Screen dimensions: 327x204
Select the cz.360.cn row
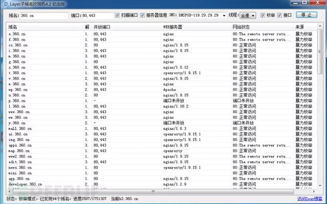click(x=162, y=45)
